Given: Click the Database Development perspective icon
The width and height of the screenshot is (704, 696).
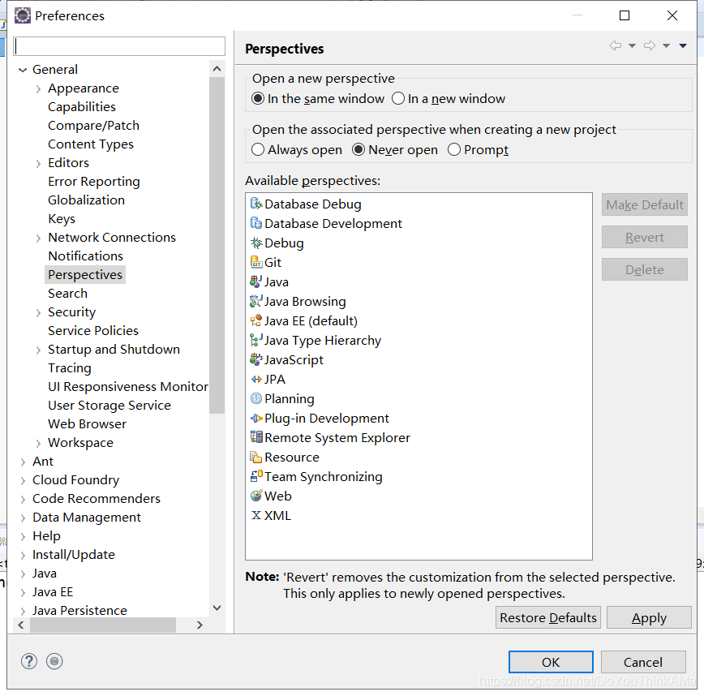Looking at the screenshot, I should tap(256, 223).
